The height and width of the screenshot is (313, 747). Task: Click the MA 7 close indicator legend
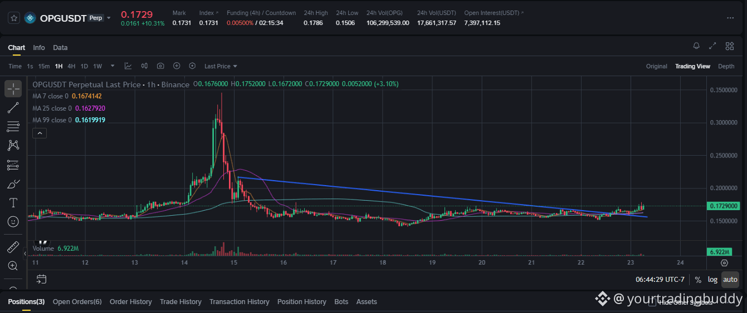tap(67, 96)
